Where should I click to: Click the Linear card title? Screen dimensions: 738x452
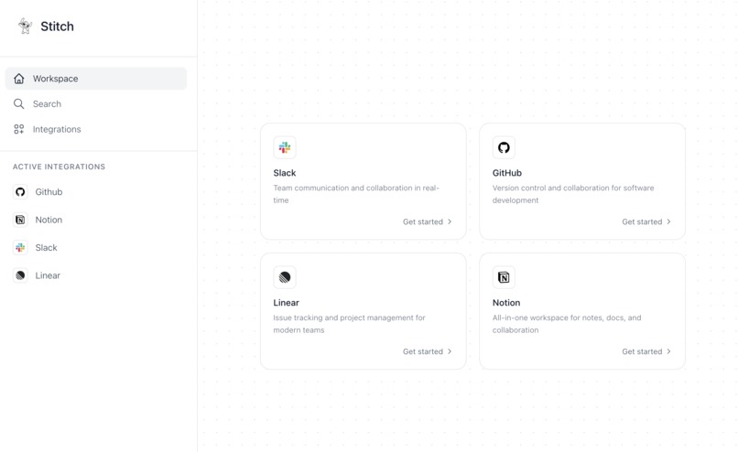287,303
